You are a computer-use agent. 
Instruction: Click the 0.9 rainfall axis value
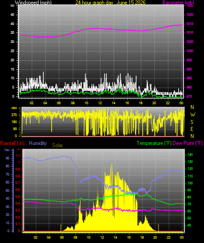(x=18, y=169)
